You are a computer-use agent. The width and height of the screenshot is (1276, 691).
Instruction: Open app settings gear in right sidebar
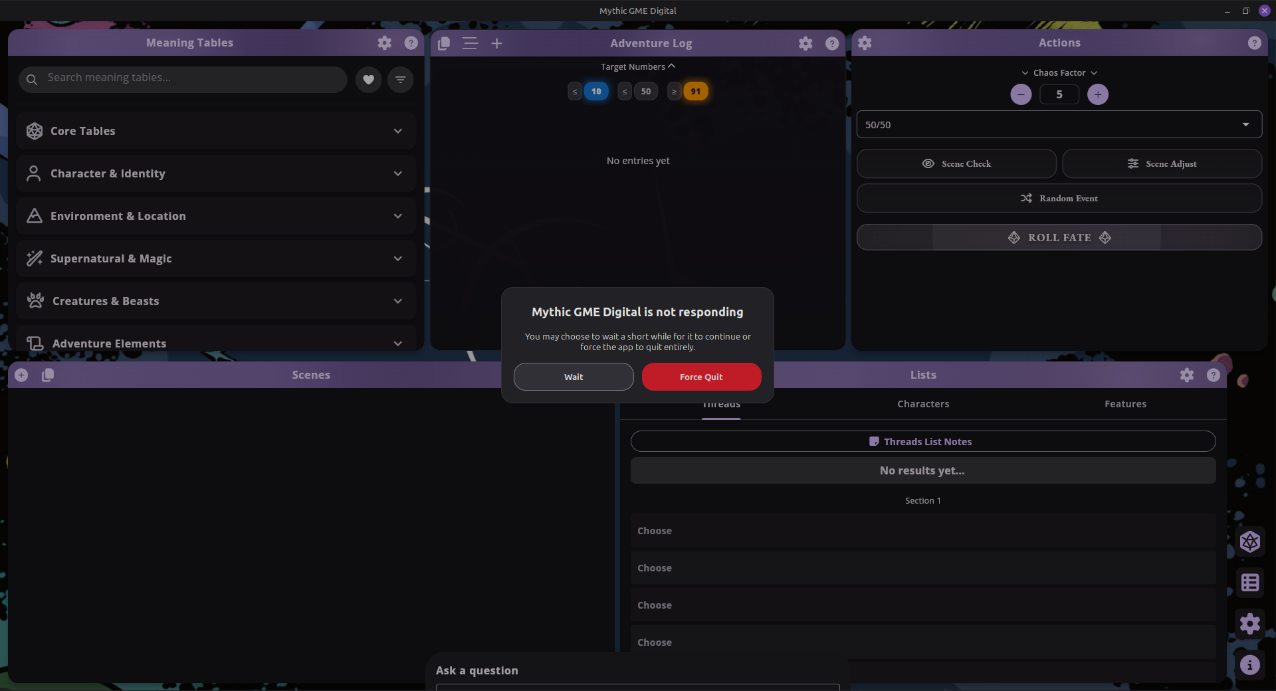pyautogui.click(x=1250, y=624)
